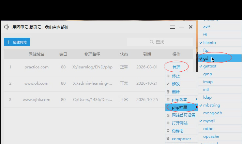Select 修改 from the context menu
242x144 pixels.
click(182, 84)
